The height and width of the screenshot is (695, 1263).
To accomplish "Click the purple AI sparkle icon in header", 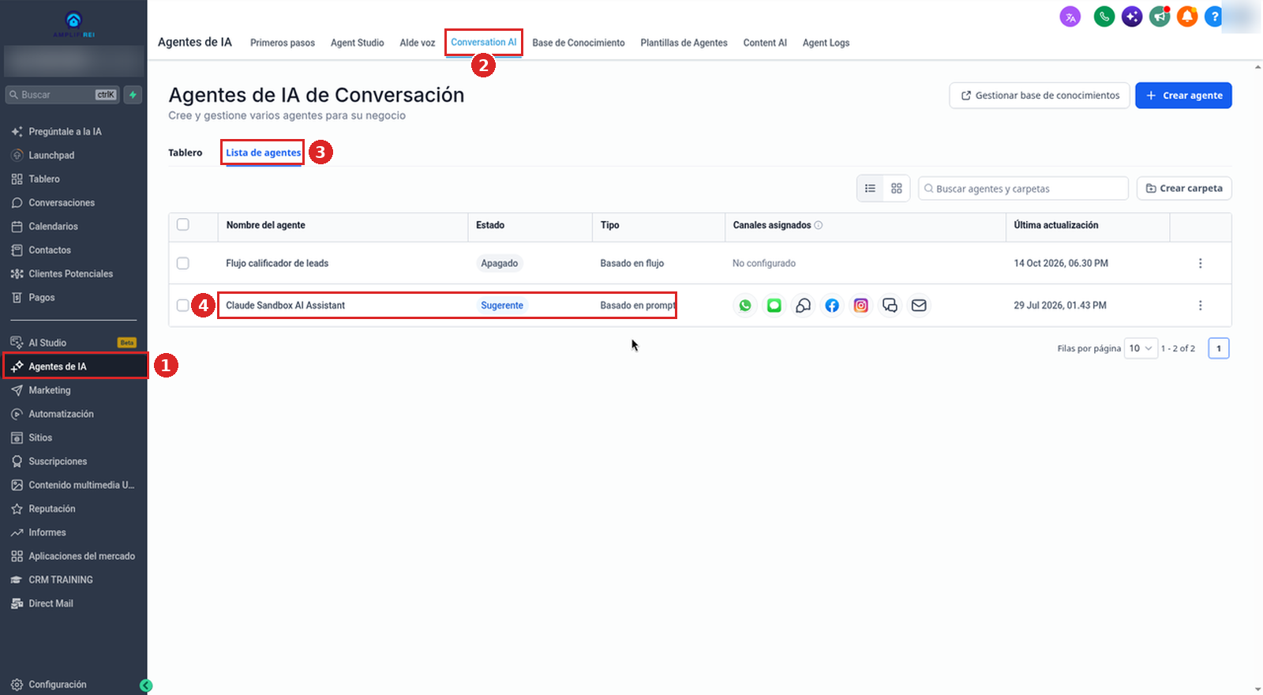I will tap(1132, 17).
